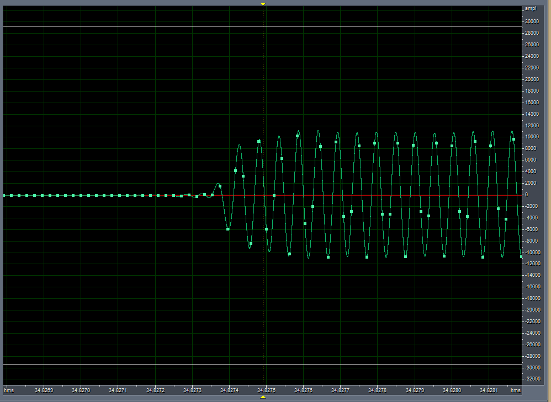This screenshot has height=402, width=551.
Task: Click the 34.8280 time ruler label
Action: click(x=452, y=390)
